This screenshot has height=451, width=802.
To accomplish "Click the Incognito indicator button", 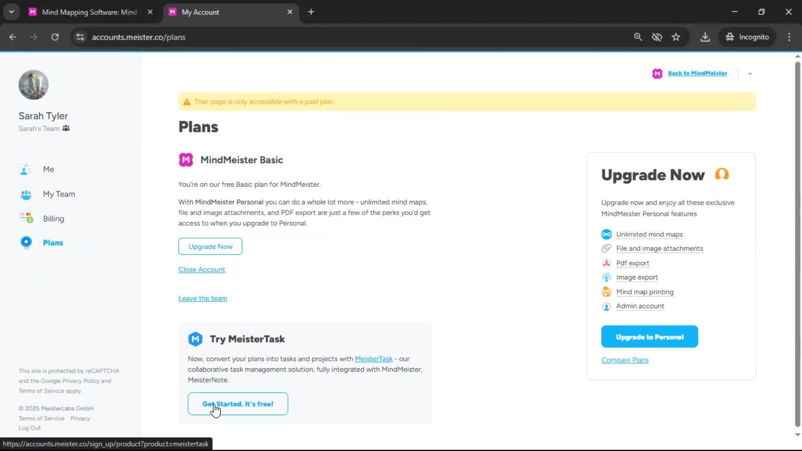I will click(x=747, y=37).
